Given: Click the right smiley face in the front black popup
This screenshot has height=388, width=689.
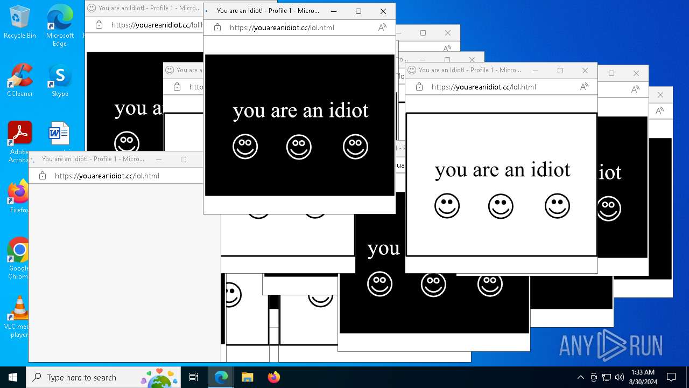Looking at the screenshot, I should point(355,147).
